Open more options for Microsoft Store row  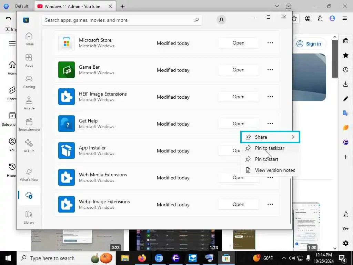tap(270, 43)
